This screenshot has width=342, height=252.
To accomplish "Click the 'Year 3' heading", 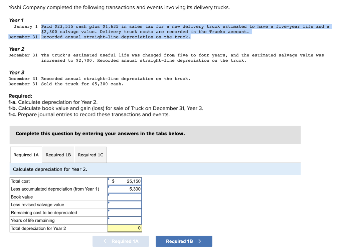I will pos(17,72).
